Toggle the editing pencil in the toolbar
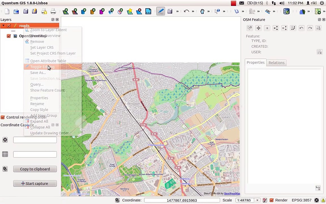This screenshot has width=326, height=204. pyautogui.click(x=161, y=11)
